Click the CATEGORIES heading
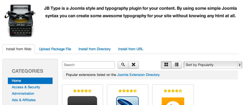The height and width of the screenshot is (105, 244). click(x=28, y=71)
